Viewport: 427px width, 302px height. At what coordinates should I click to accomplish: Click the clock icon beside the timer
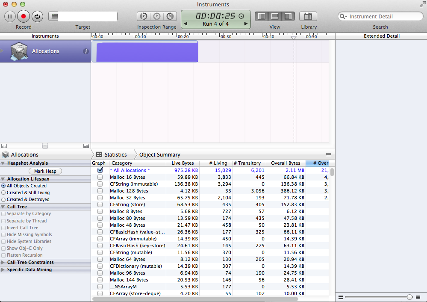(241, 16)
